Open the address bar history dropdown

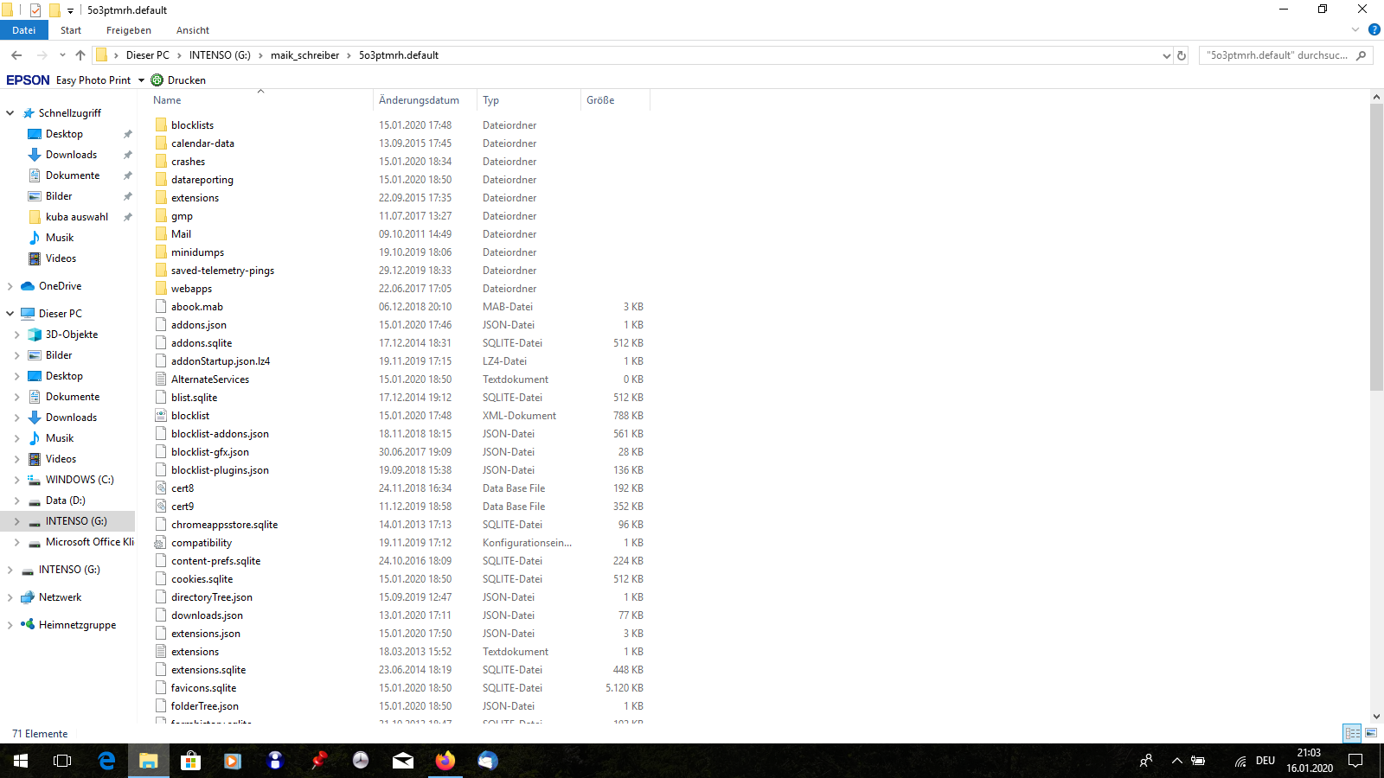tap(1166, 55)
